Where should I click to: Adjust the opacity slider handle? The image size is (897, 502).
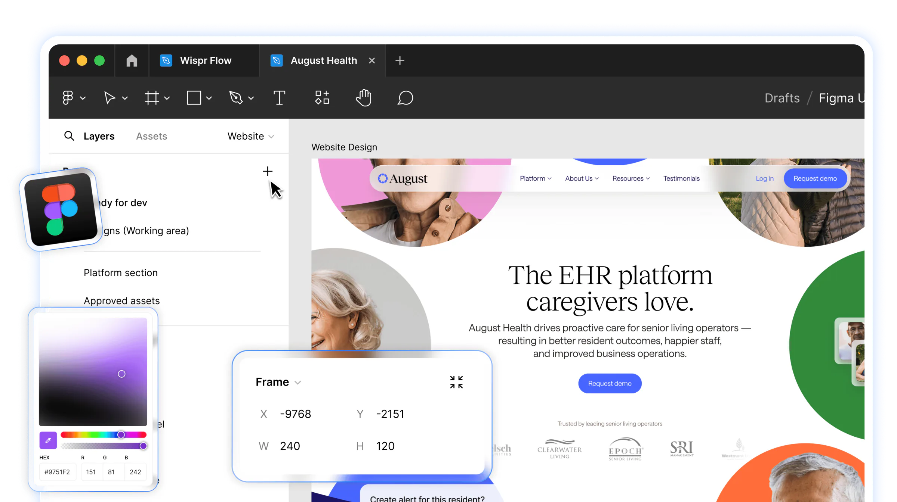tap(143, 446)
